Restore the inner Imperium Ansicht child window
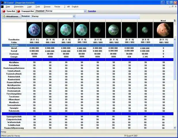This screenshot has height=138, width=178. tap(173, 7)
